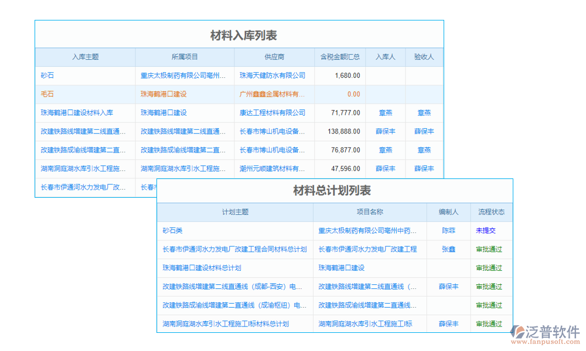Viewport: 586px width, 351px height.
Task: Click the 入库主题 column header
Action: pyautogui.click(x=85, y=57)
